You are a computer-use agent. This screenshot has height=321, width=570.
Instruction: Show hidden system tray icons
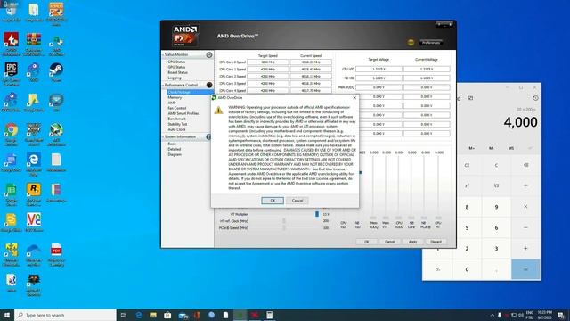[493, 315]
